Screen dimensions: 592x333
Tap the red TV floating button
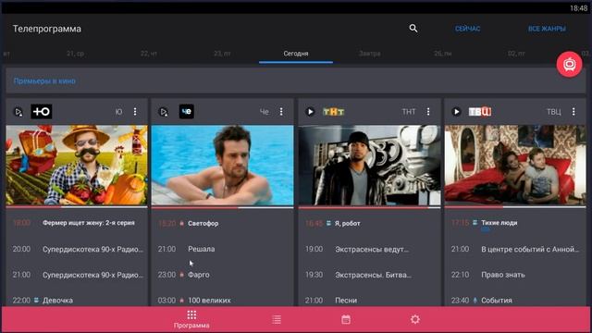570,65
